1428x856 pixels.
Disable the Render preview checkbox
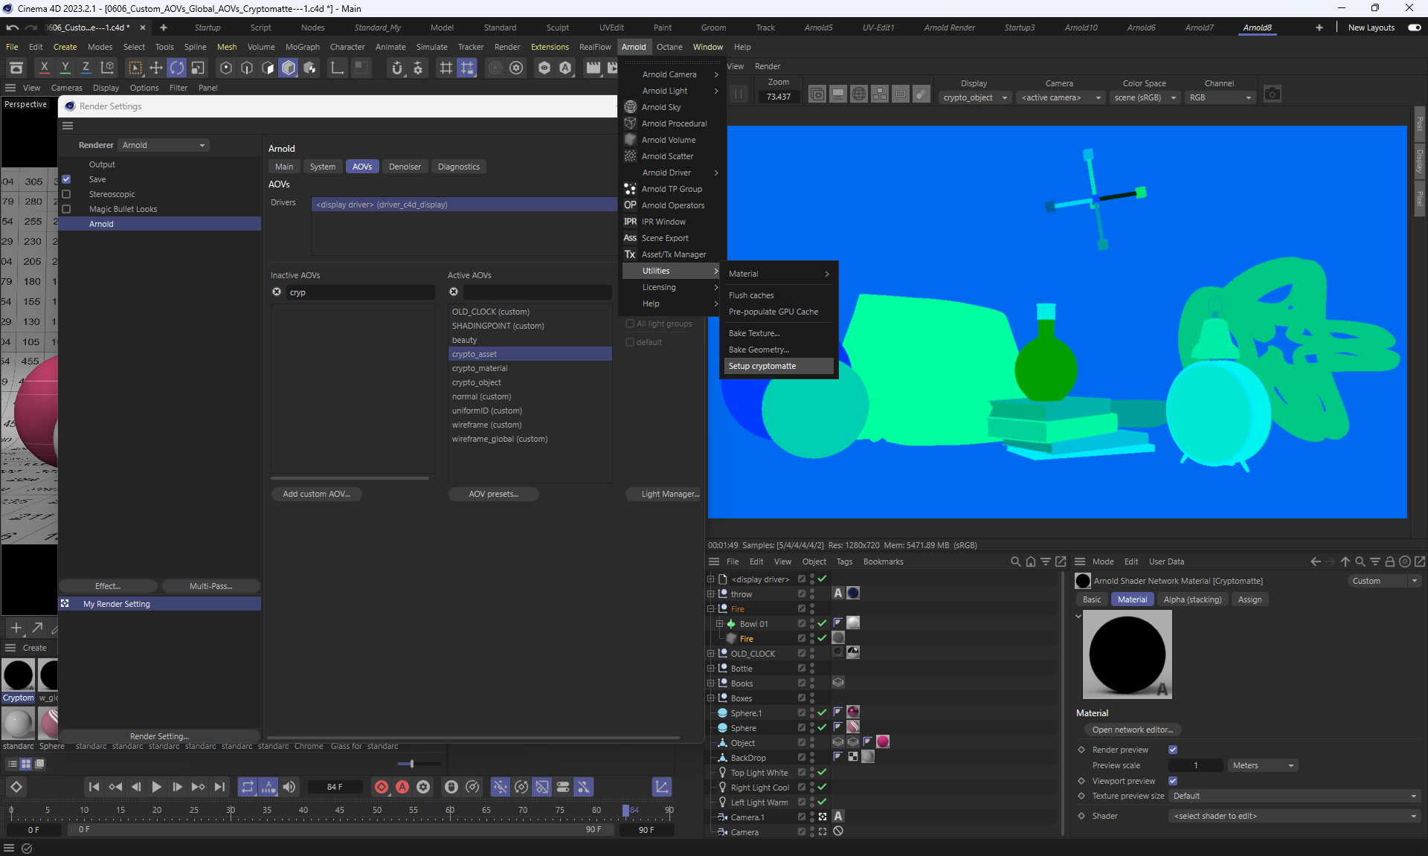[x=1173, y=750]
